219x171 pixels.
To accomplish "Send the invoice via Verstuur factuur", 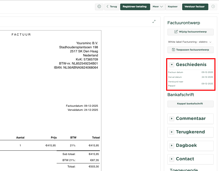I will click(x=195, y=7).
